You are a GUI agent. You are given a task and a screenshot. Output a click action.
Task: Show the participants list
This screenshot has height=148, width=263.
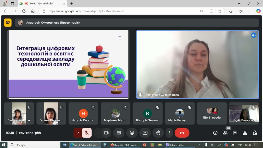pos(225,133)
